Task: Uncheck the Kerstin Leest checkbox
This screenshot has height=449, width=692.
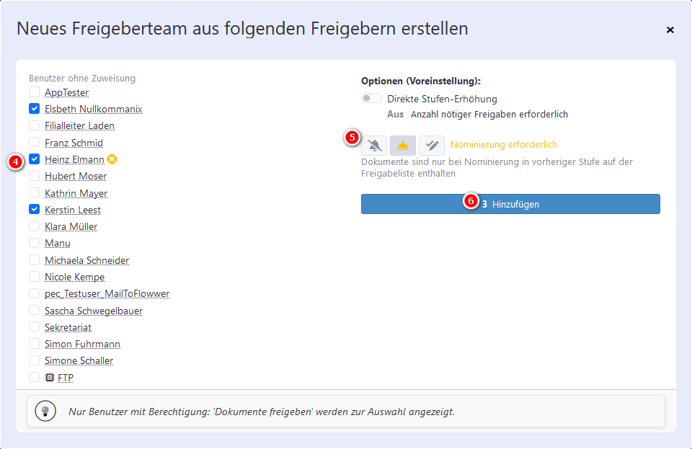Action: [34, 210]
